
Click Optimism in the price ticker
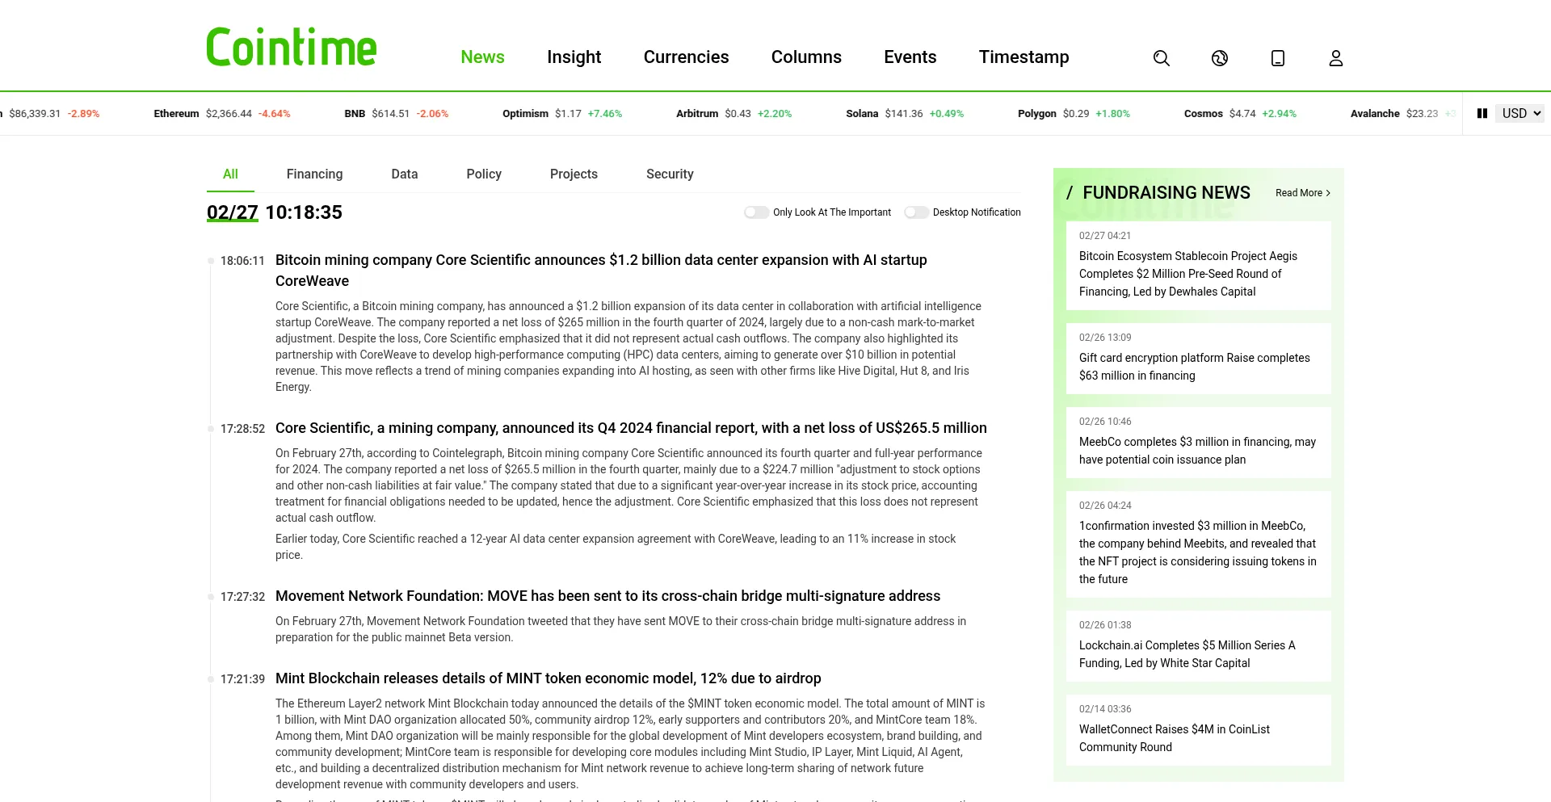[x=525, y=114]
